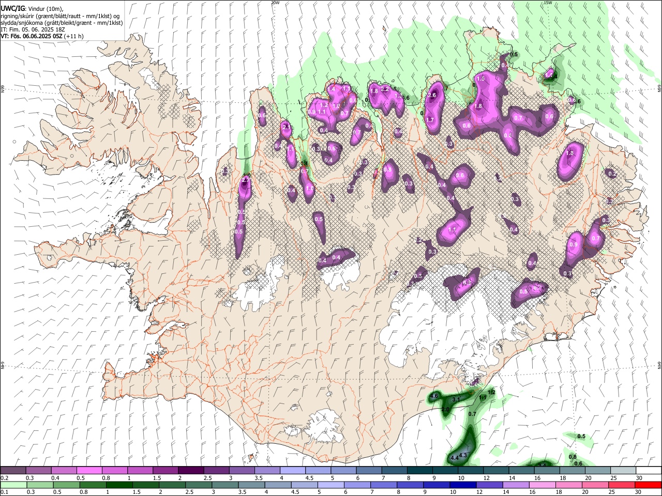Click upper legend swatch between 4 and 4.5
662x496 pixels.
[293, 470]
